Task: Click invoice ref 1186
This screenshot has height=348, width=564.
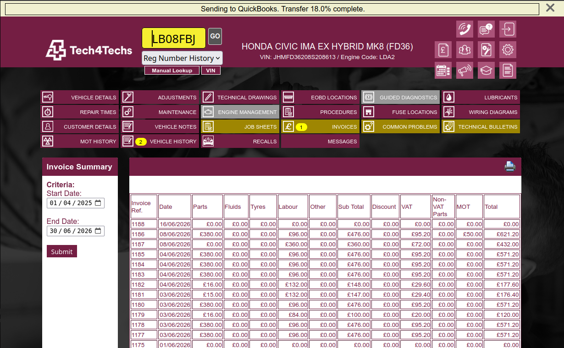Action: coord(144,234)
